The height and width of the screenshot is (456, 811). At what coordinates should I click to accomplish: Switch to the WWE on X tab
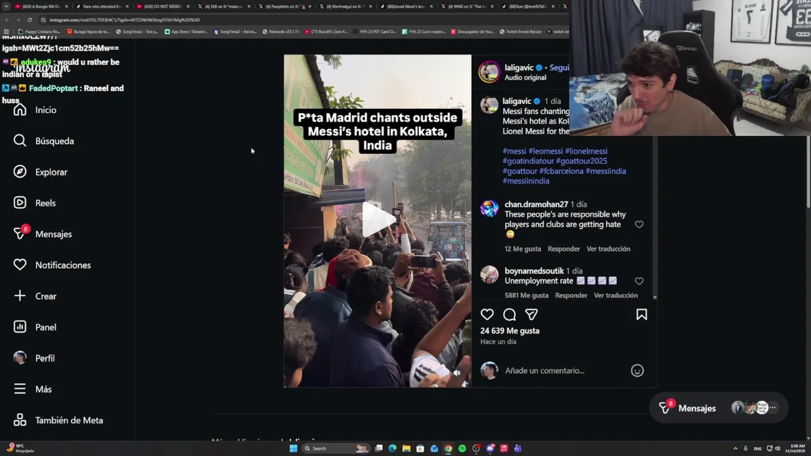point(466,6)
